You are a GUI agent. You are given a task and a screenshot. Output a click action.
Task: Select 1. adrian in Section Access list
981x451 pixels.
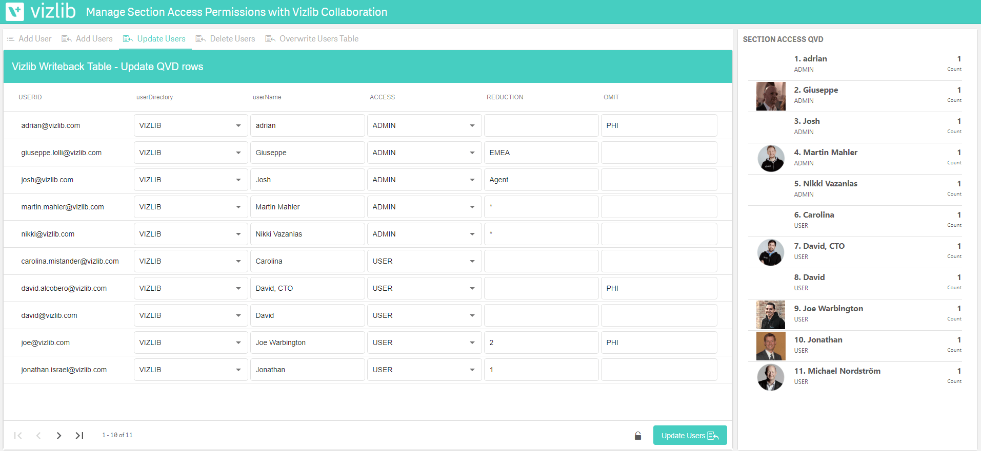(855, 65)
